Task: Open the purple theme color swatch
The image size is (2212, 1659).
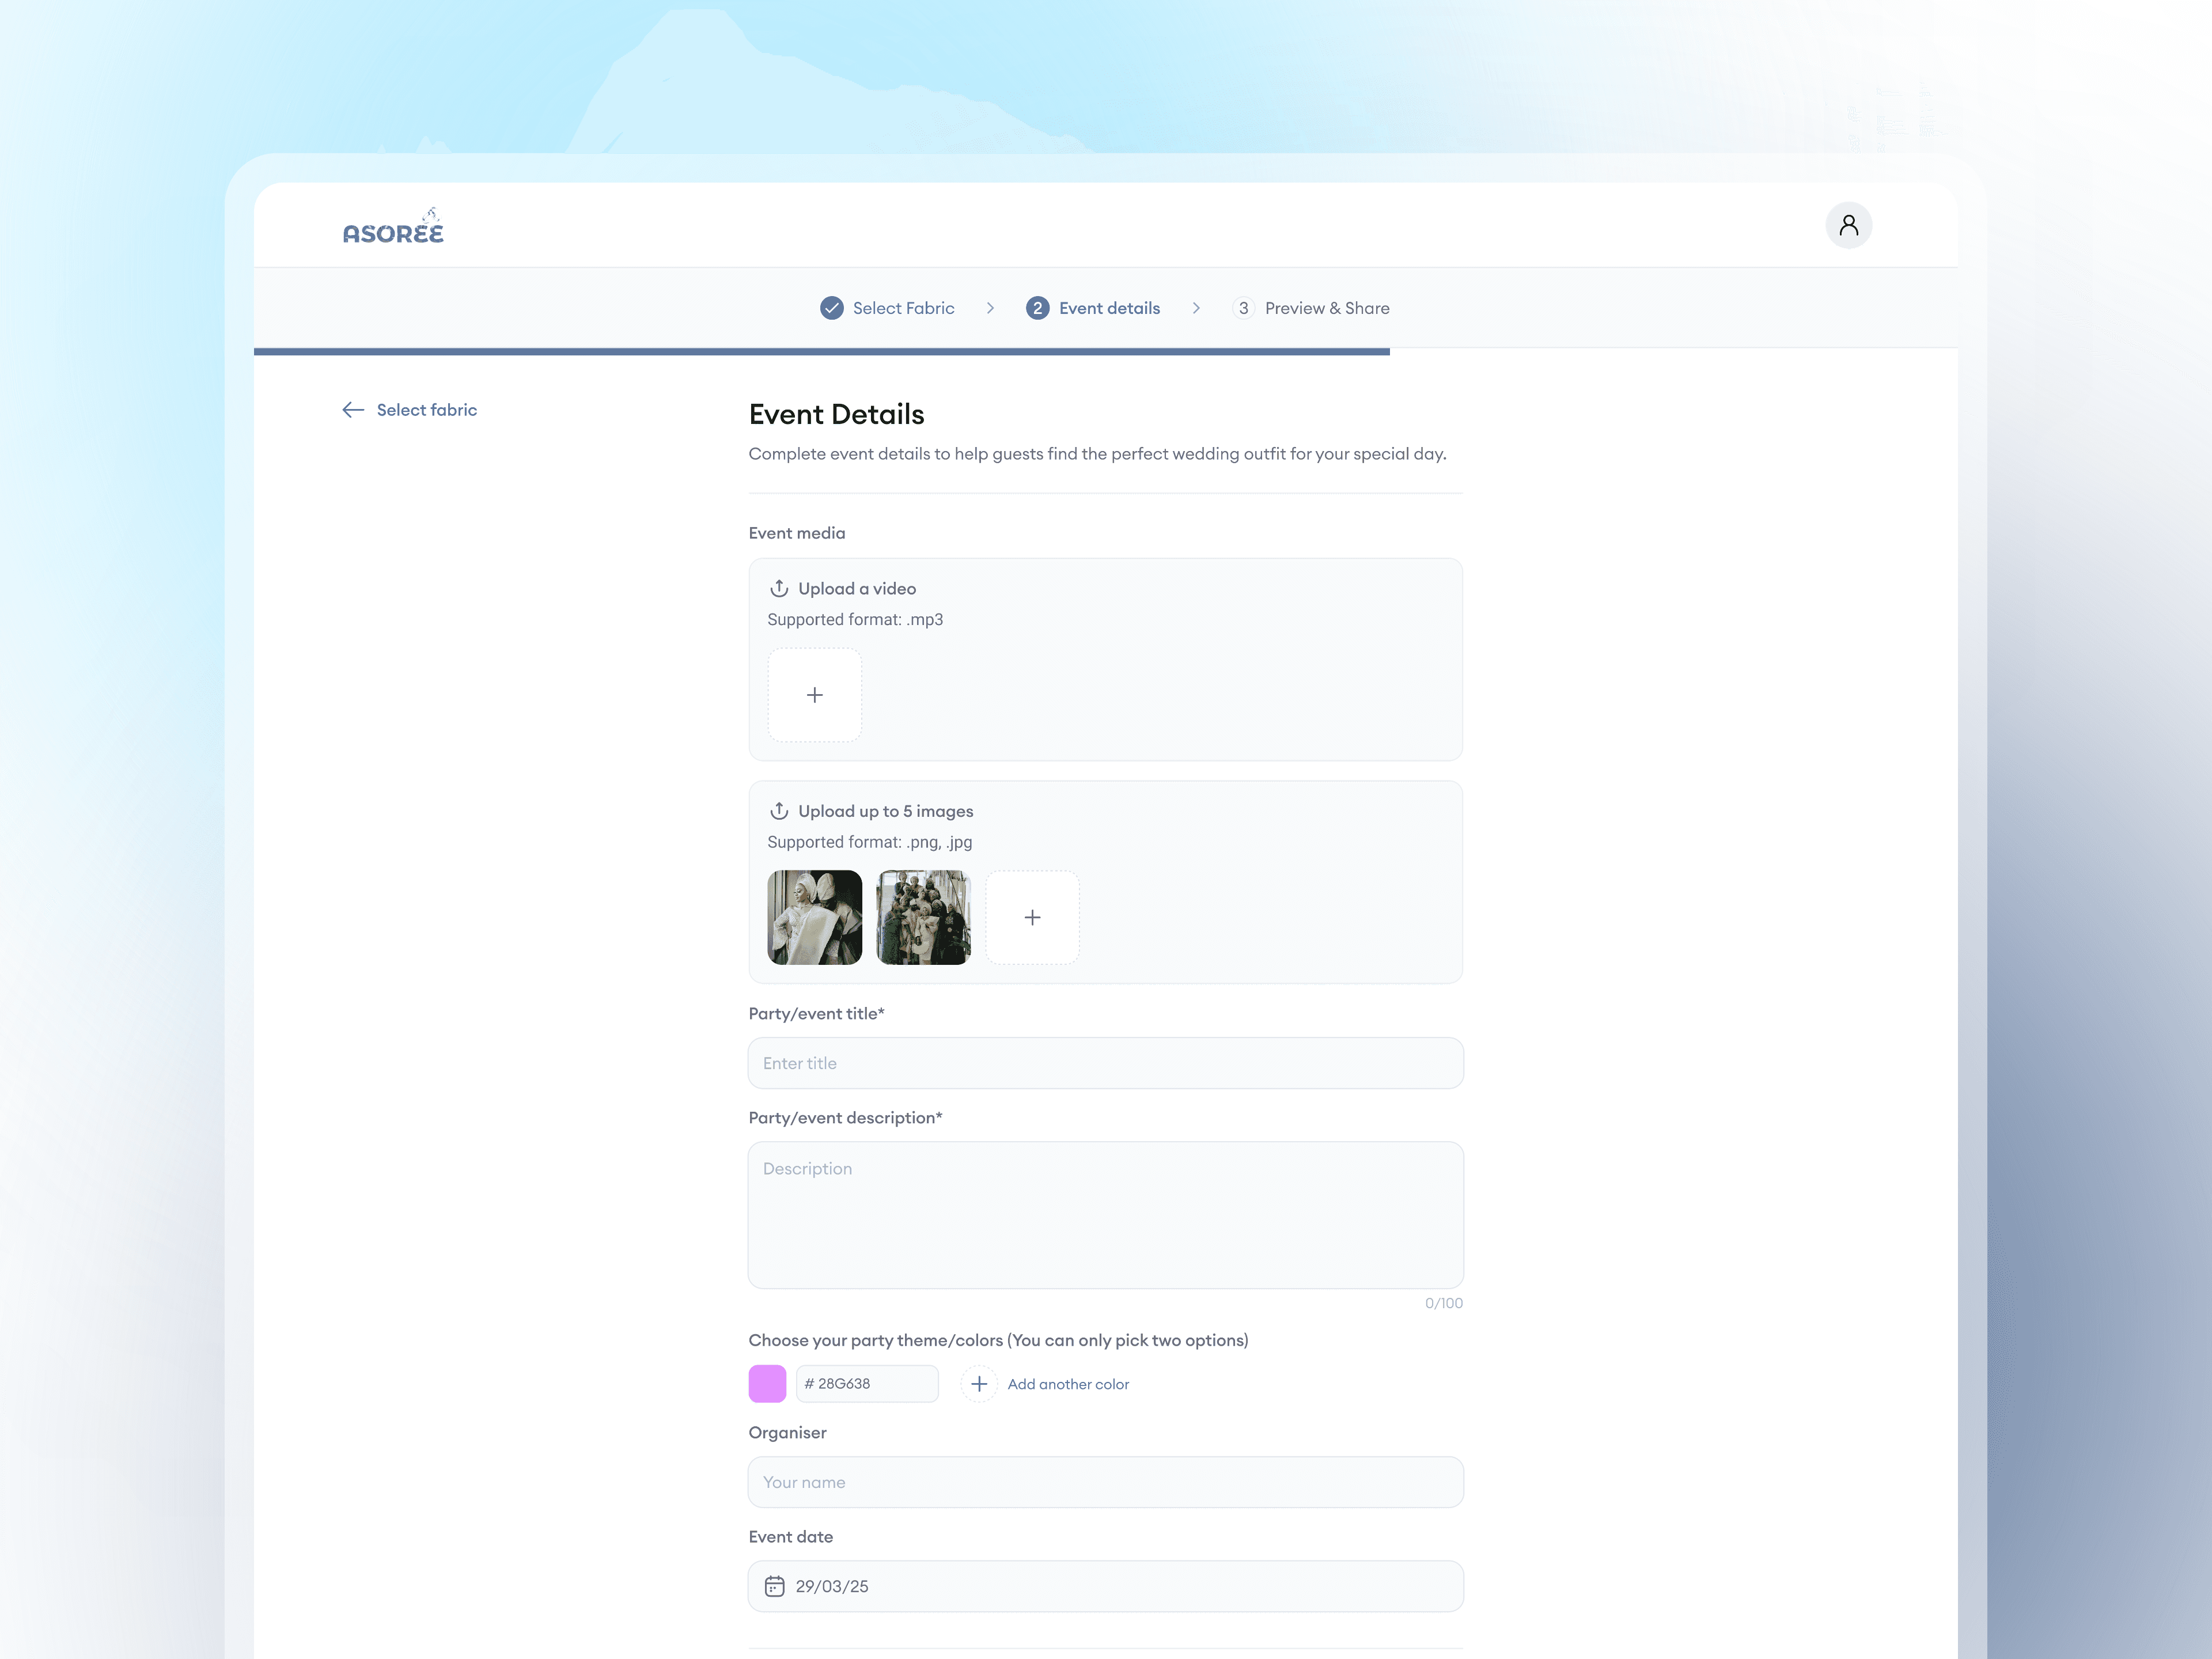Action: tap(767, 1384)
